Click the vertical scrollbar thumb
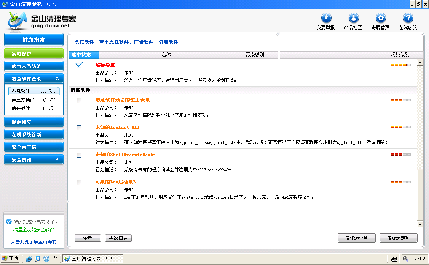This screenshot has width=429, height=265. tap(420, 195)
